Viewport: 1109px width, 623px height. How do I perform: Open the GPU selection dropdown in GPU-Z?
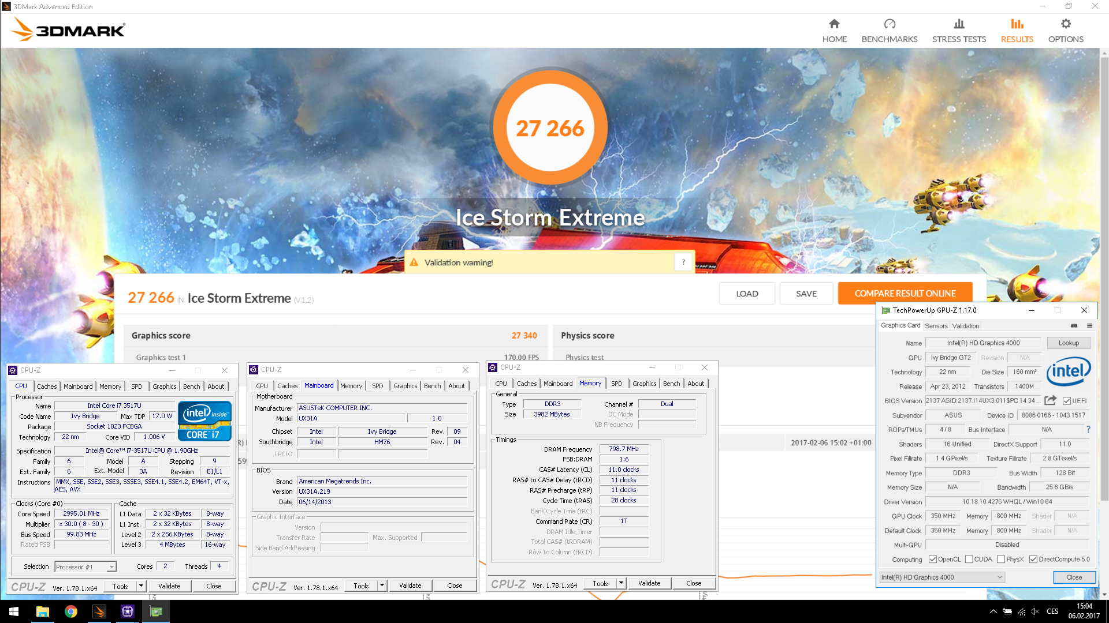coord(942,577)
